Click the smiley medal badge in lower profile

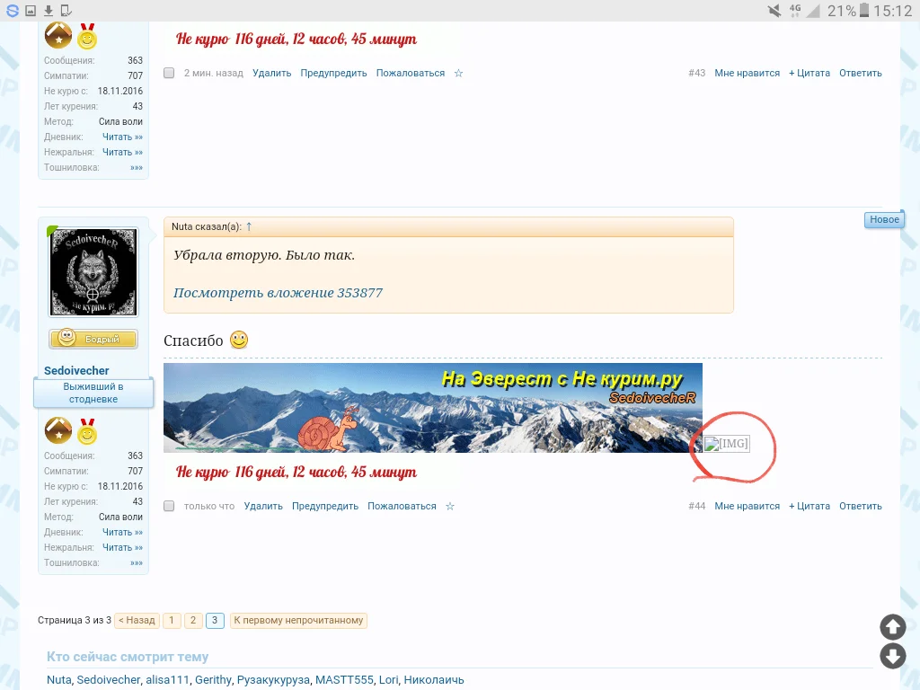coord(87,431)
